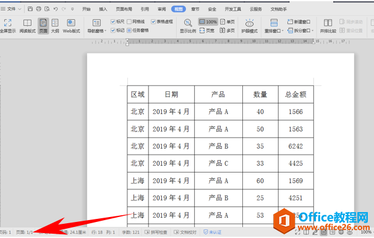Open the 审阅 Review tab

161,9
